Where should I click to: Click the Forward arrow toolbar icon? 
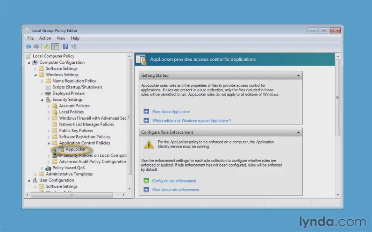point(36,46)
